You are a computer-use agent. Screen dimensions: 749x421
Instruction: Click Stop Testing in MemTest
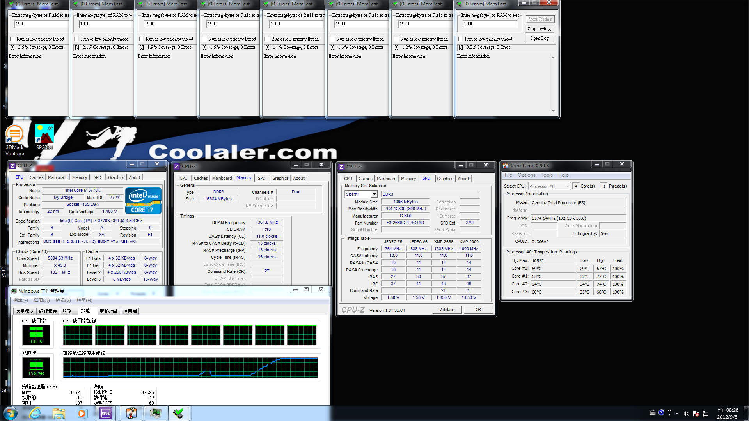(x=539, y=29)
